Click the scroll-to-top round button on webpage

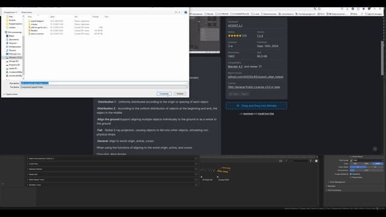pos(375,149)
